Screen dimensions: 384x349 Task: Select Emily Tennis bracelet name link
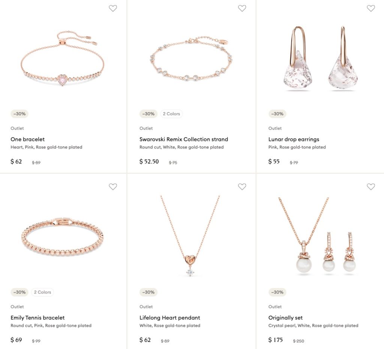click(37, 318)
